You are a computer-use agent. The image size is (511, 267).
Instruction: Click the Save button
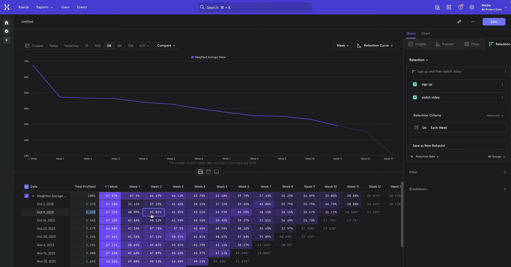[494, 22]
